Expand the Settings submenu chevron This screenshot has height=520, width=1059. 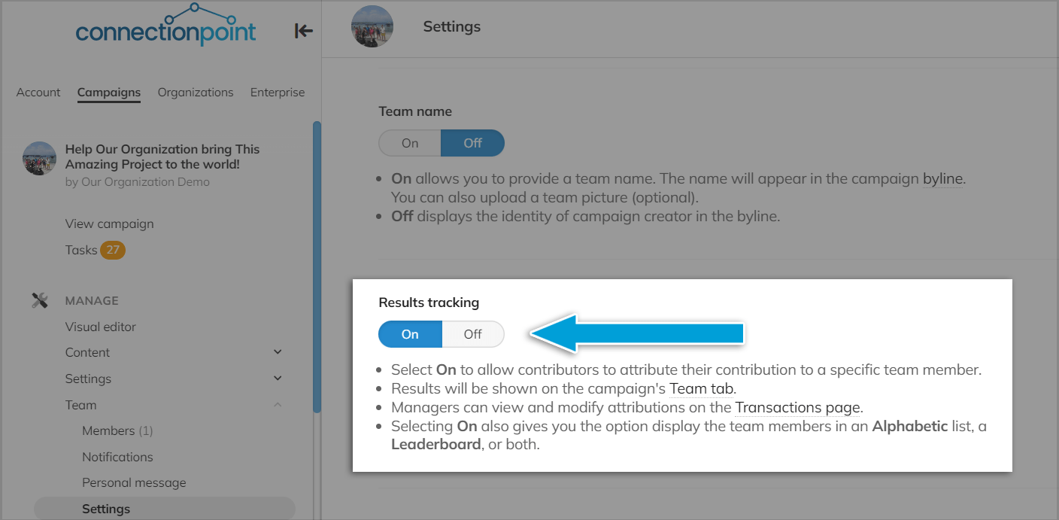[278, 379]
